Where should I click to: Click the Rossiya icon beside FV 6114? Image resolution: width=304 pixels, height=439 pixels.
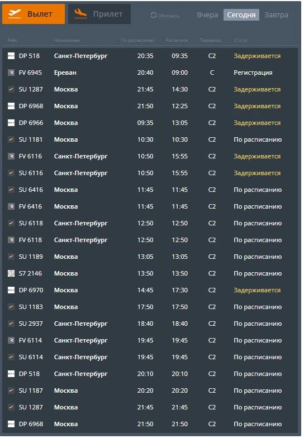[x=11, y=340]
